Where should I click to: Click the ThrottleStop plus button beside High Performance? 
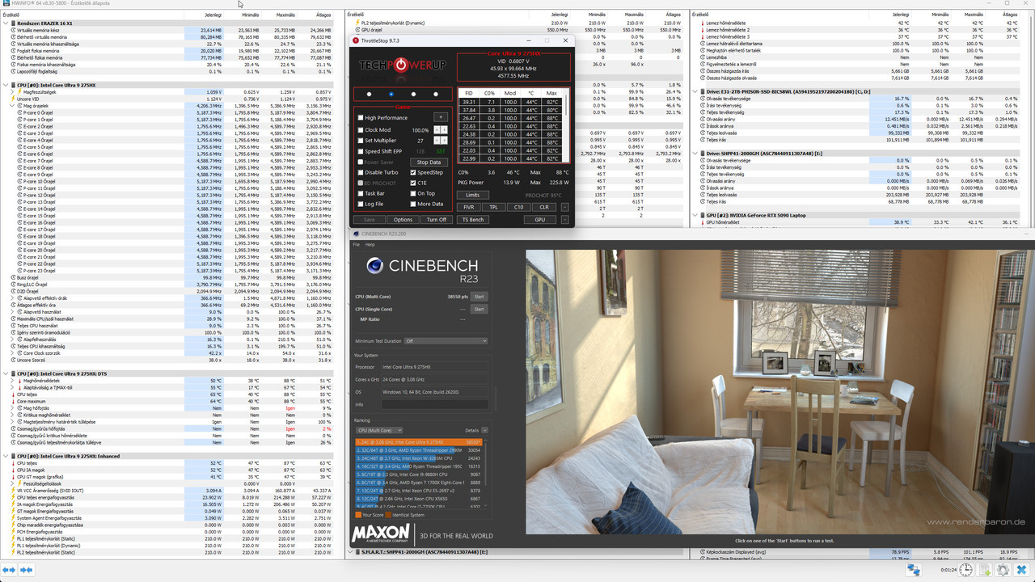pyautogui.click(x=441, y=117)
